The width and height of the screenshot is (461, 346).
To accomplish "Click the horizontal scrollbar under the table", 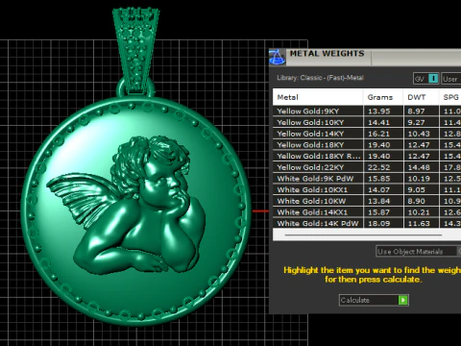I will pyautogui.click(x=363, y=235).
